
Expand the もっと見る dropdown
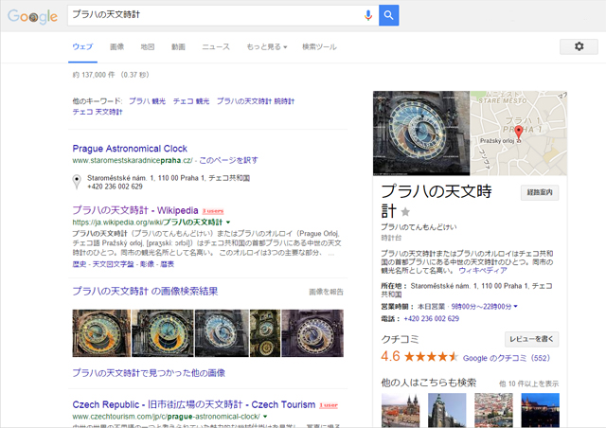click(x=266, y=46)
